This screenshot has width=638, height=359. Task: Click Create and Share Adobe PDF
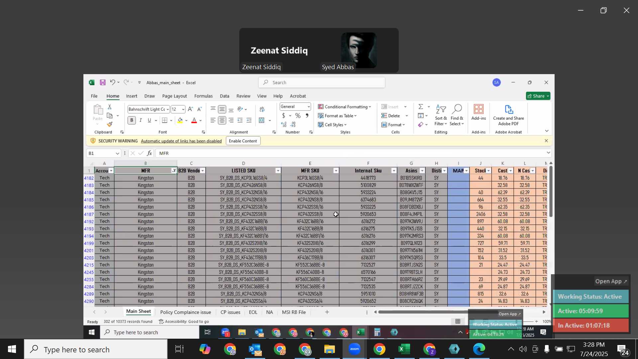pos(508,115)
